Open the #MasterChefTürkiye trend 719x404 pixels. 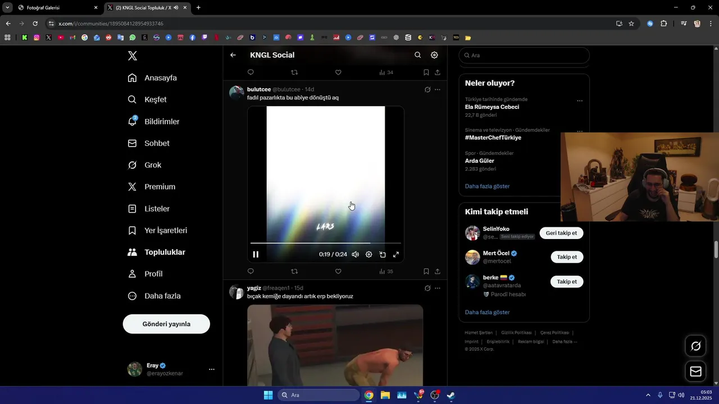coord(493,137)
